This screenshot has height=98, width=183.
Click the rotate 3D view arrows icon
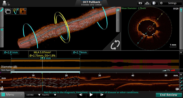(x=115, y=45)
